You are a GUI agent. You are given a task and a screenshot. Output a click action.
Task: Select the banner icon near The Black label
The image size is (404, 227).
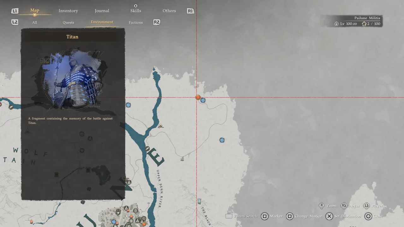point(199,201)
